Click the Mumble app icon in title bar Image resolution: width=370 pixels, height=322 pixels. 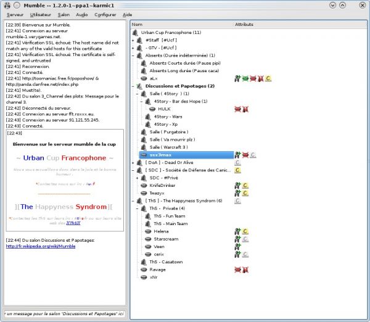6,4
